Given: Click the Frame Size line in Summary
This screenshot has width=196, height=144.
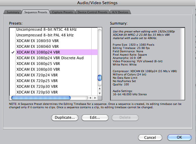Looking at the screenshot, I should click(133, 45).
